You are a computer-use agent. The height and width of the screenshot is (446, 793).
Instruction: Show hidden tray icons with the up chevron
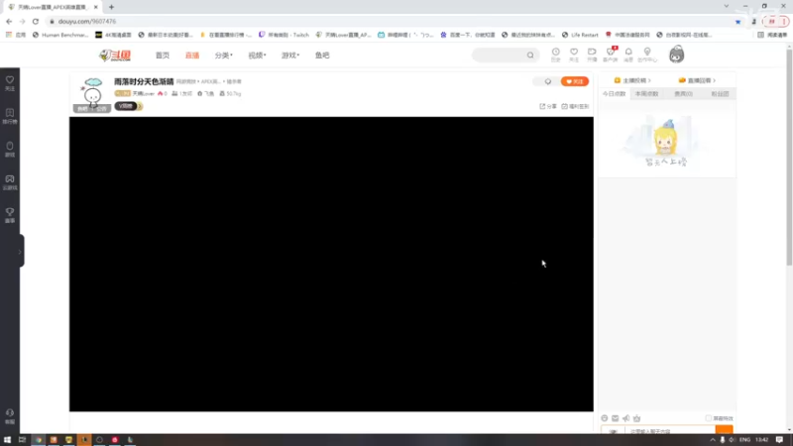click(713, 440)
